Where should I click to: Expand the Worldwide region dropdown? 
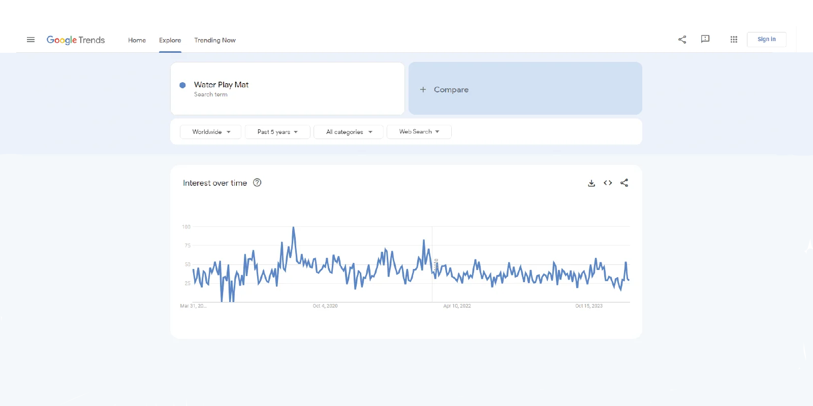click(211, 132)
